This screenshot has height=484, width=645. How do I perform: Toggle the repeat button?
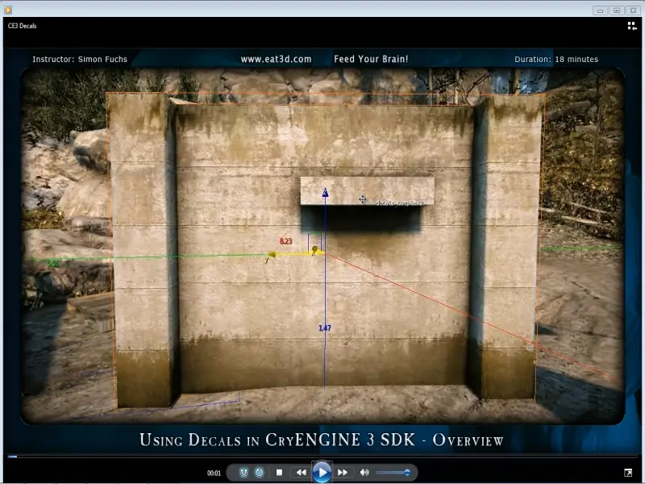(259, 473)
